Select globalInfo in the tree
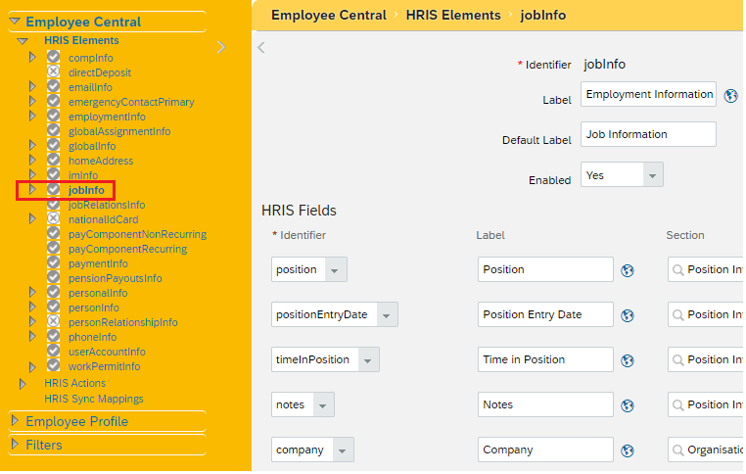 (x=92, y=146)
